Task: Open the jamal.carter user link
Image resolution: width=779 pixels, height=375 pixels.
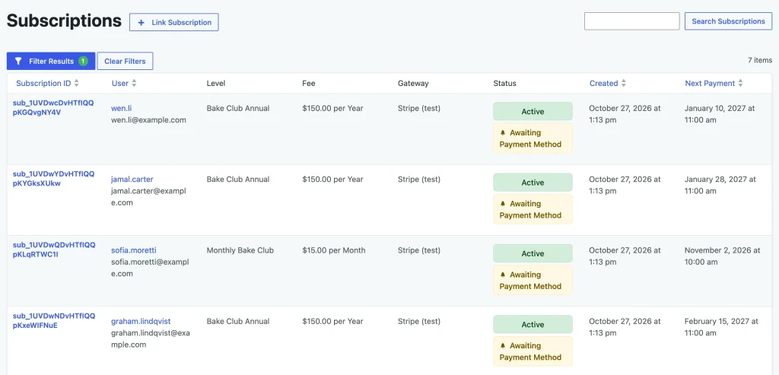Action: pyautogui.click(x=132, y=180)
